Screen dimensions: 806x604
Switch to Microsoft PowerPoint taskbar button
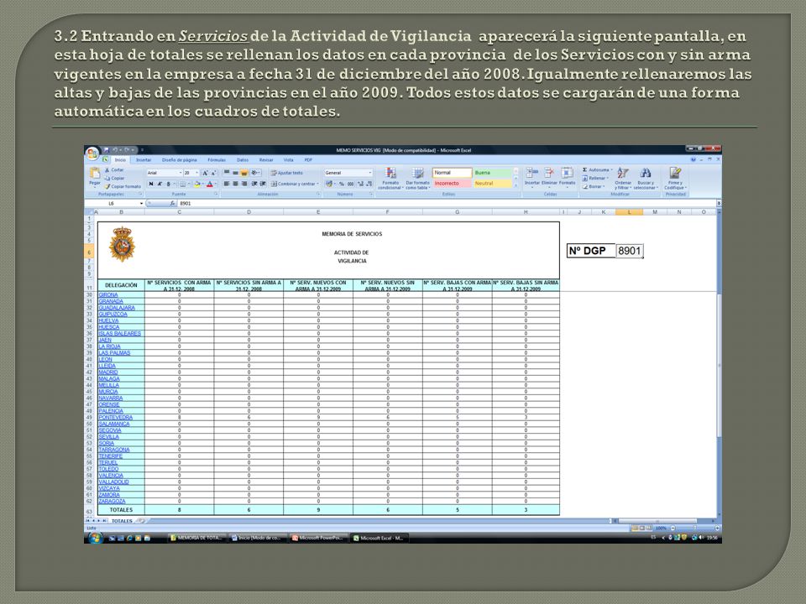[x=317, y=538]
